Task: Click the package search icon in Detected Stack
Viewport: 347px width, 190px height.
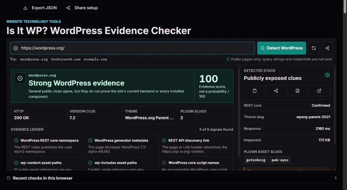Action: [x=327, y=75]
